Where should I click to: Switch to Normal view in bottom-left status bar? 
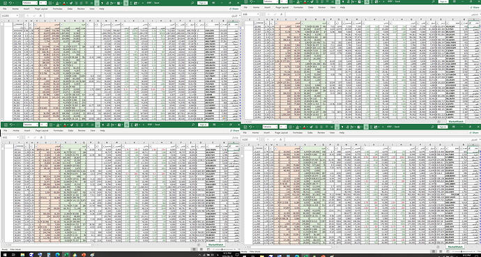tap(194, 249)
